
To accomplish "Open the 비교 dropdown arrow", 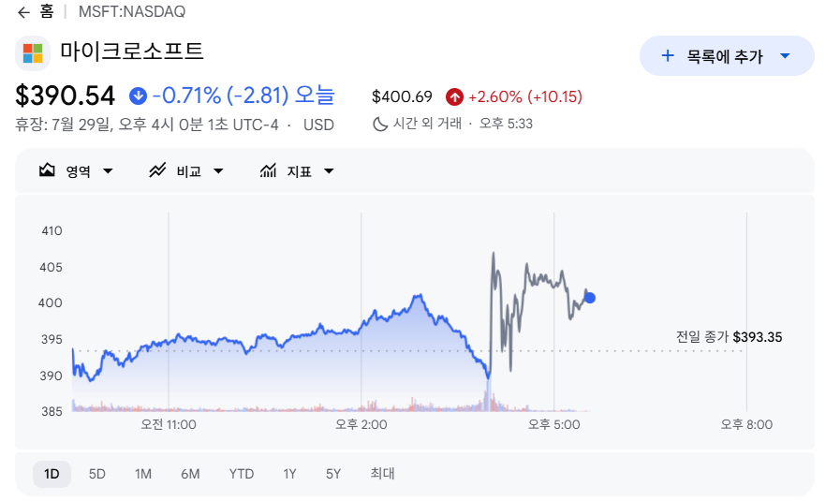I will pyautogui.click(x=218, y=170).
